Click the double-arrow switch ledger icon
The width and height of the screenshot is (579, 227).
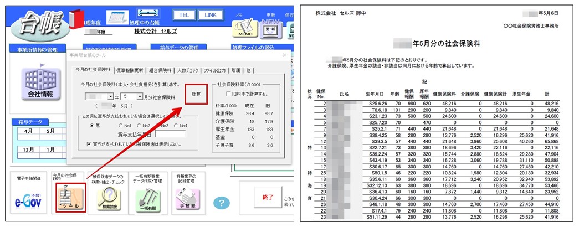click(148, 13)
